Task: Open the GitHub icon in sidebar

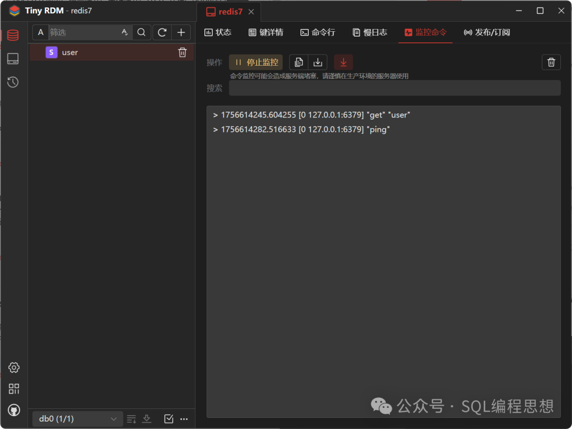Action: [14, 410]
